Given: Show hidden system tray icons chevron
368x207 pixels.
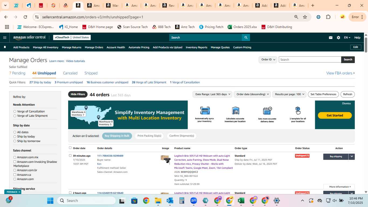Looking at the screenshot, I should [x=302, y=201].
